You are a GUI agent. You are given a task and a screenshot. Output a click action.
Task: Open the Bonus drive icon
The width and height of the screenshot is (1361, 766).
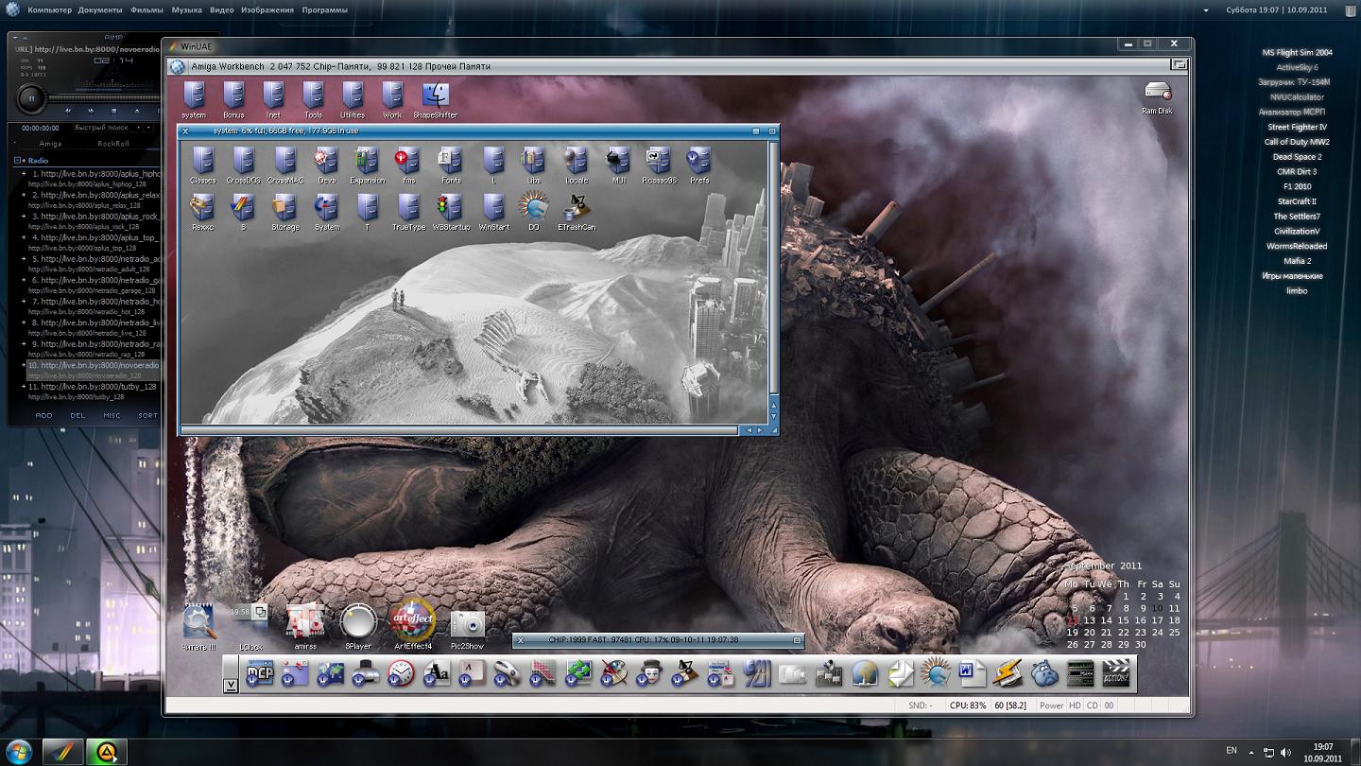[233, 99]
